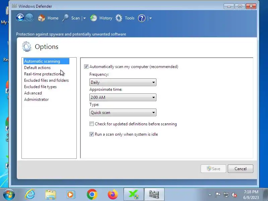Open Google Chrome from taskbar
Viewport: 268px width, 201px height.
92,194
